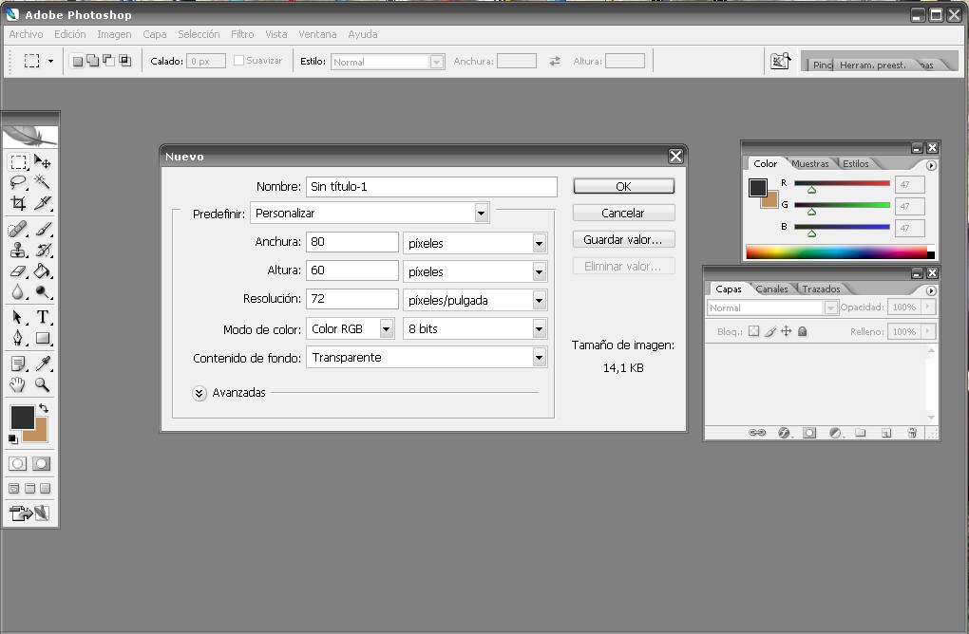
Task: Select the Clone Stamp tool
Action: [19, 250]
